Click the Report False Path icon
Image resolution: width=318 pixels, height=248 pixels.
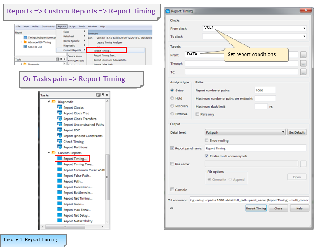click(x=59, y=175)
